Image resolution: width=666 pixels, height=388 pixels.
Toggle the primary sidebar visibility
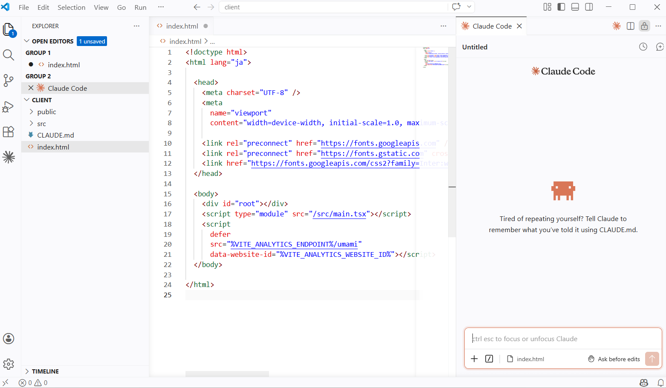click(x=561, y=7)
